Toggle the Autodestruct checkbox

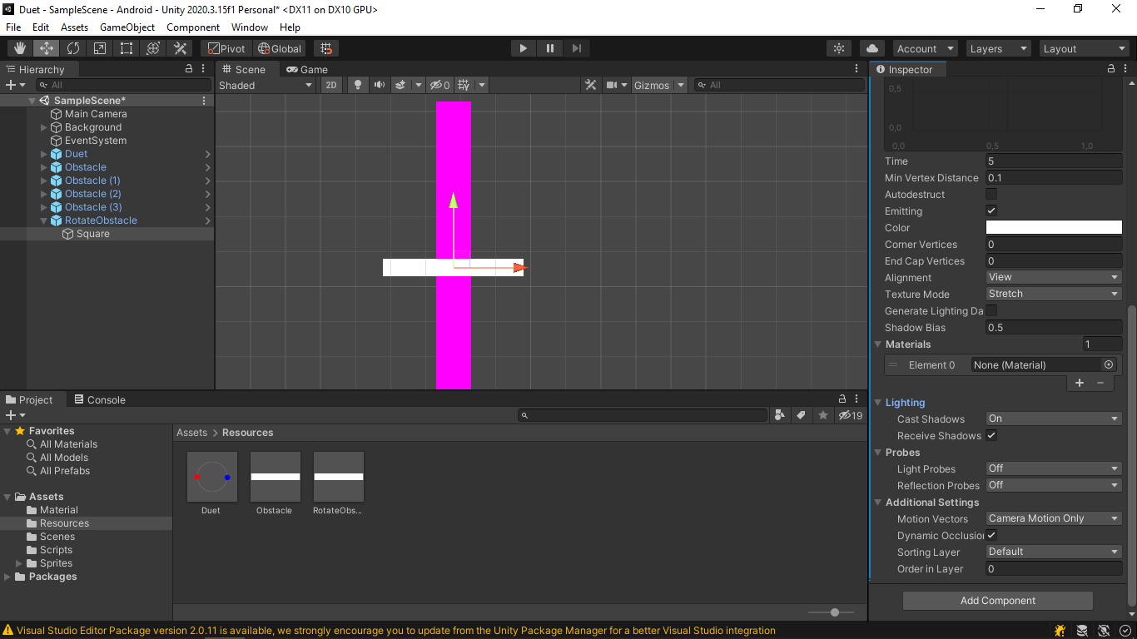click(x=991, y=194)
